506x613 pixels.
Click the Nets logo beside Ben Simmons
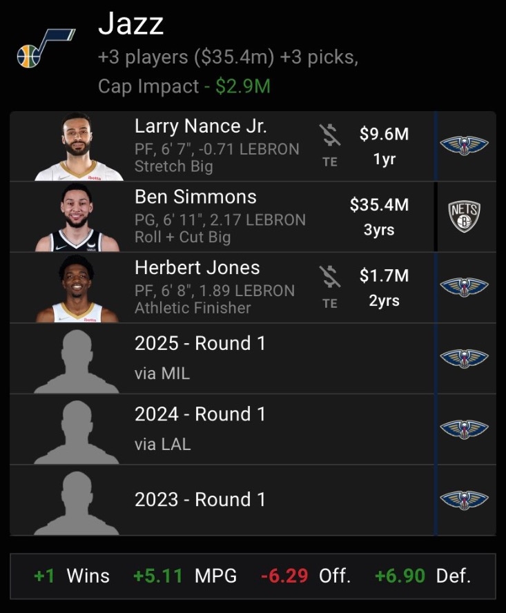pos(464,217)
